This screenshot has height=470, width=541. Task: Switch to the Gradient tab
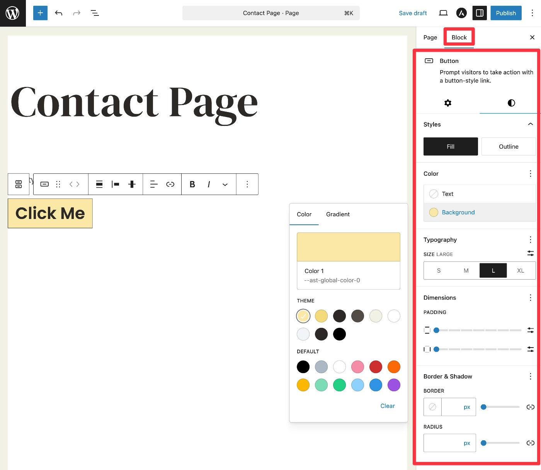(x=338, y=214)
